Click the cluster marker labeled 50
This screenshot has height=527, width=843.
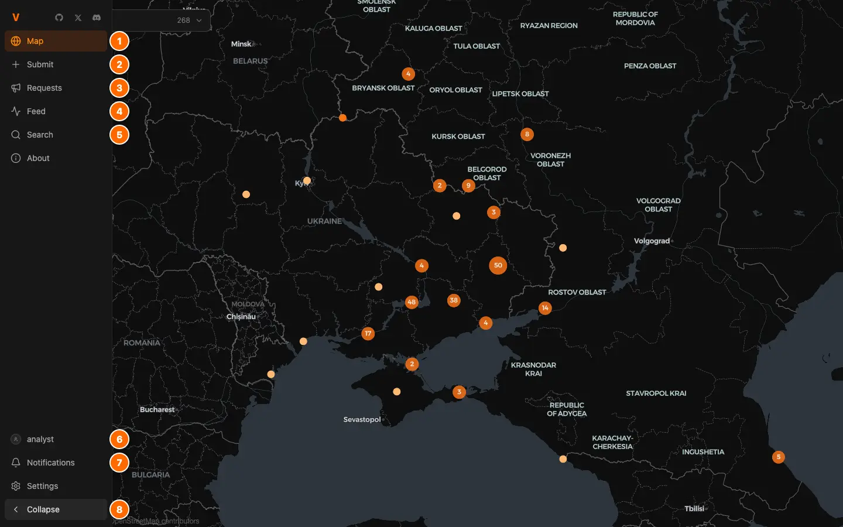click(498, 265)
